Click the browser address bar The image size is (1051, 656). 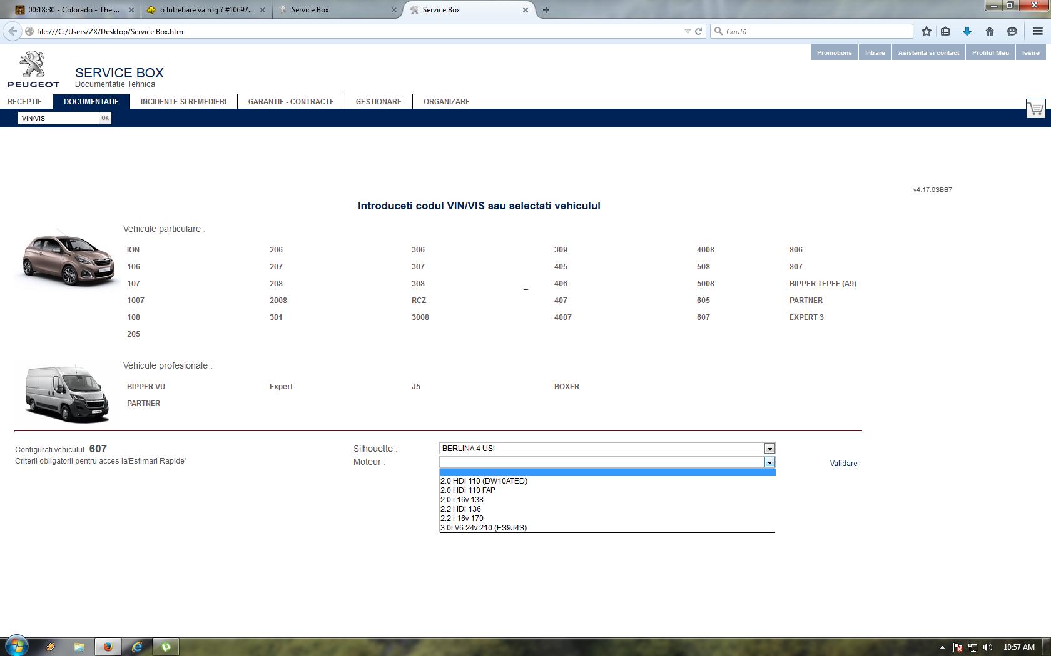coord(357,31)
